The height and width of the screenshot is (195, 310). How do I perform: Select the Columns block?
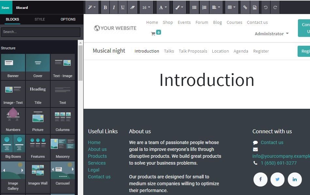tap(63, 121)
